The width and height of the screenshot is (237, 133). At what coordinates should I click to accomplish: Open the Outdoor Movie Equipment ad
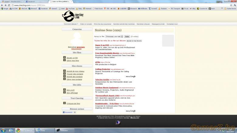tap(107, 88)
